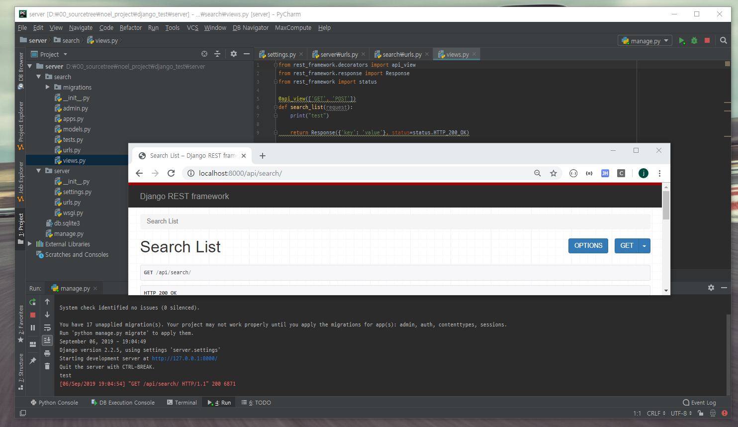
Task: Open Project panel settings gear
Action: pos(234,54)
